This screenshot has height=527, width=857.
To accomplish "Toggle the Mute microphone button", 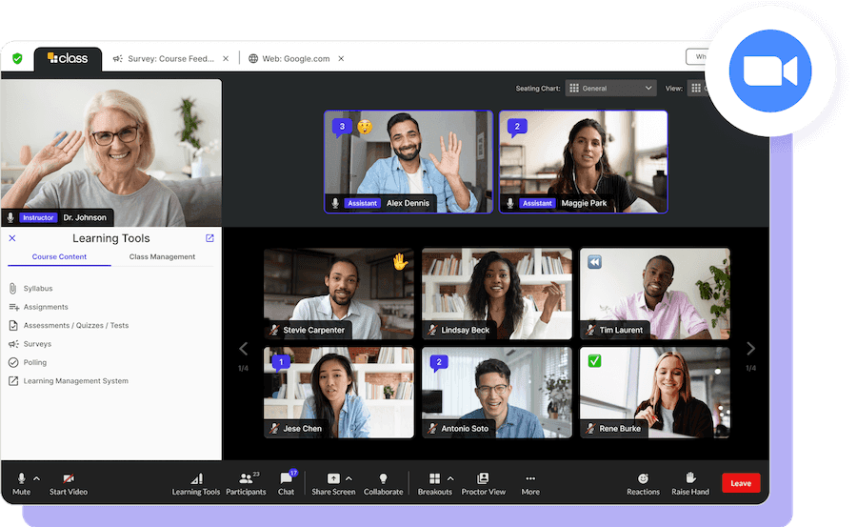I will tap(21, 483).
